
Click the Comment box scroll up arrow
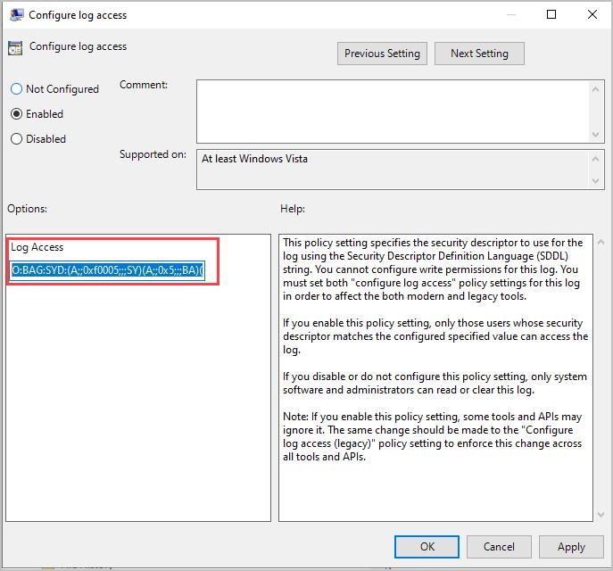click(x=596, y=88)
